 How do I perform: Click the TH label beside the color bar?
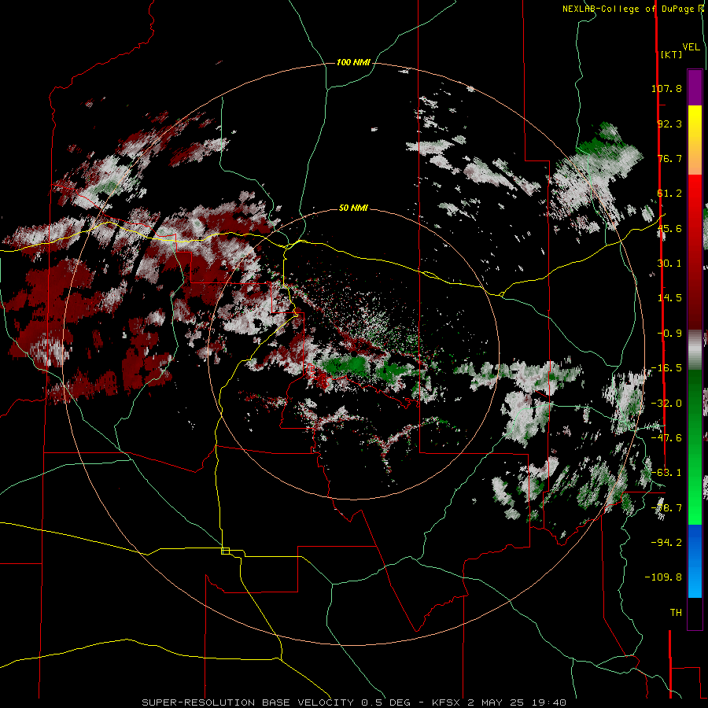(x=676, y=613)
